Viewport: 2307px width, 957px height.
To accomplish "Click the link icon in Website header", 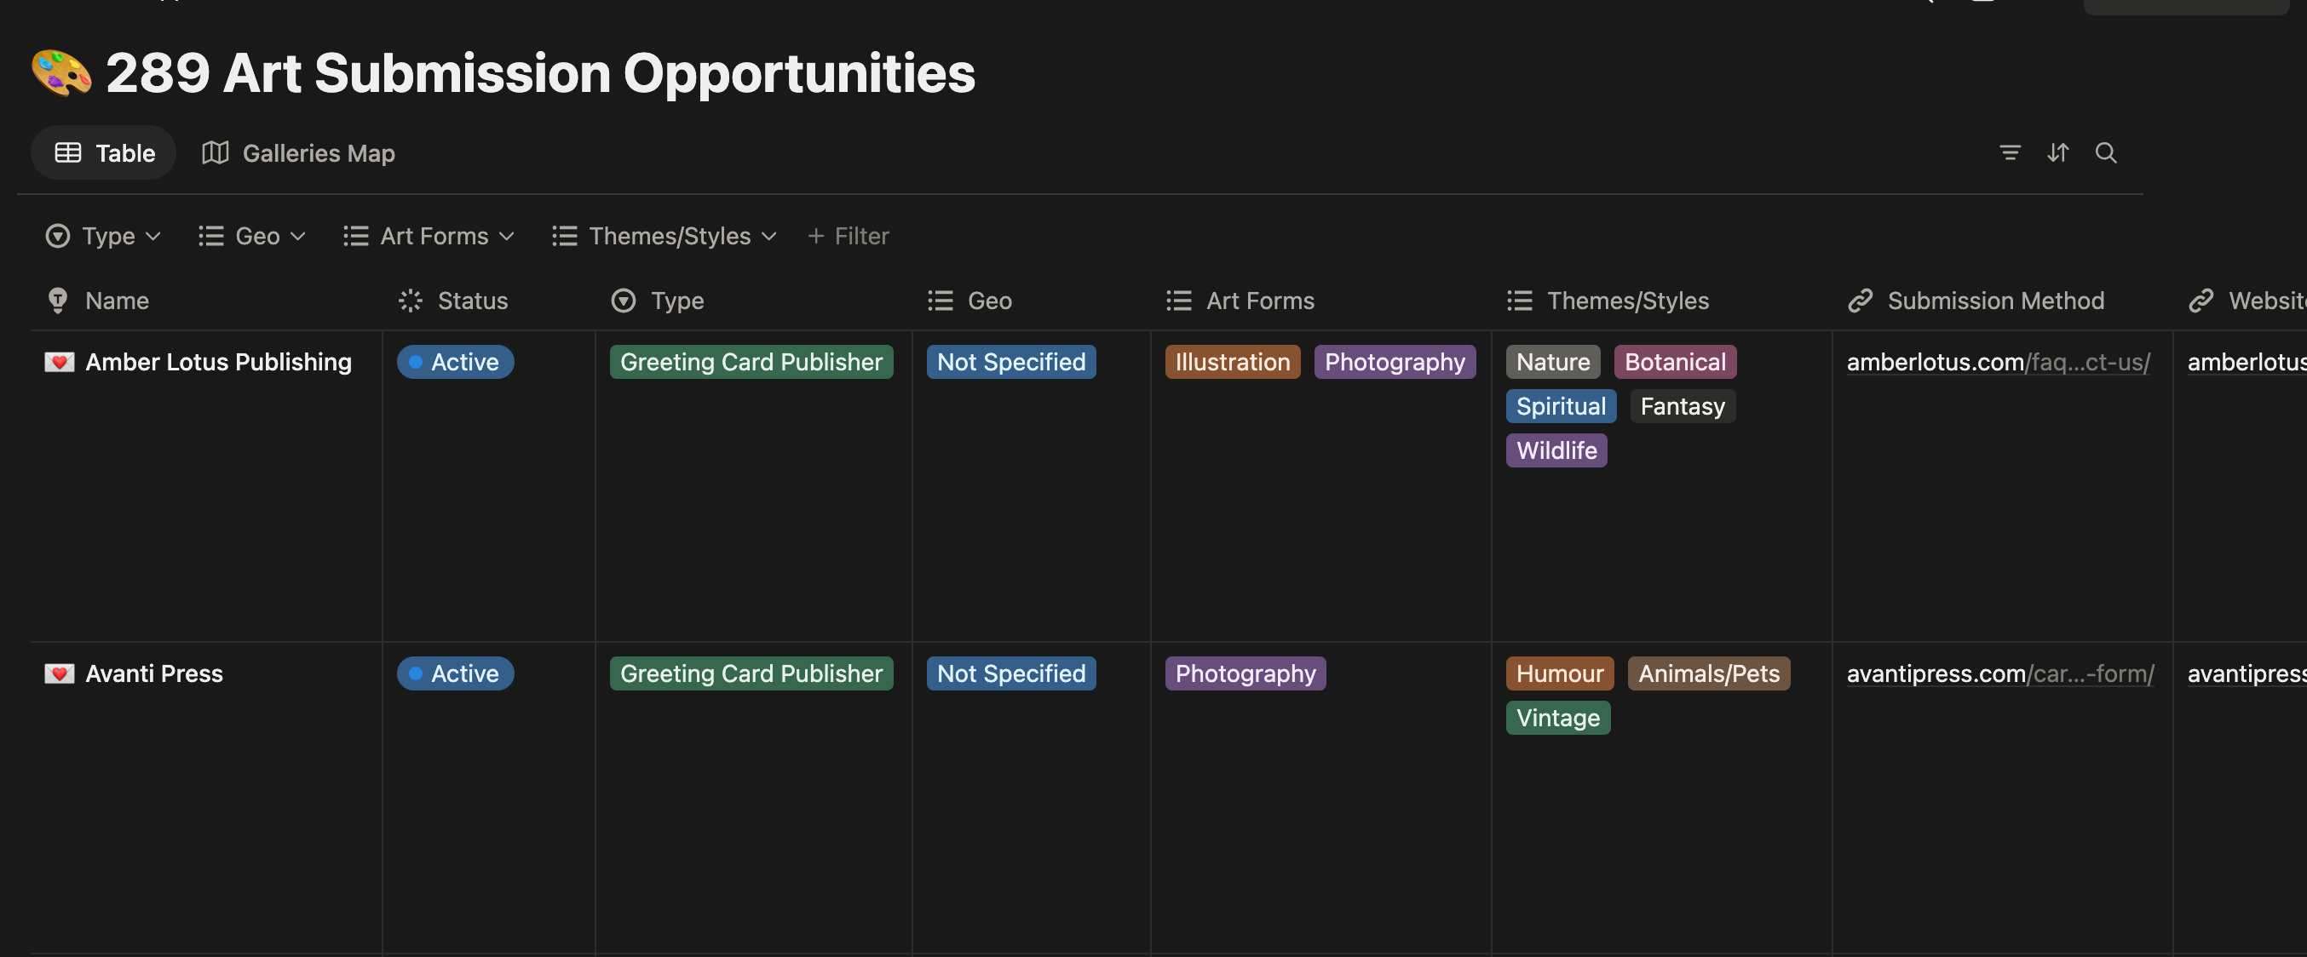I will point(2201,301).
